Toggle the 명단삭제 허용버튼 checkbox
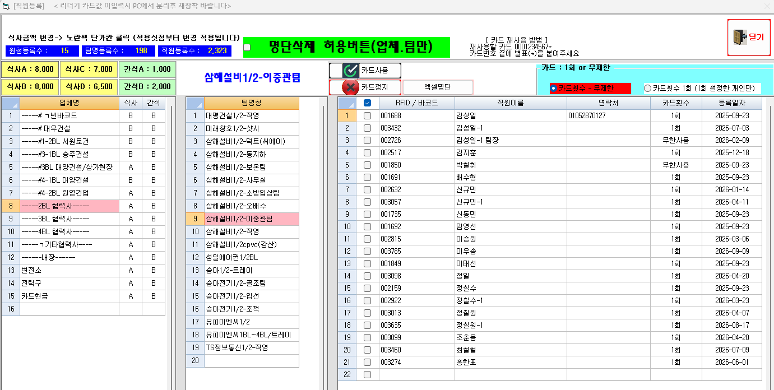 (x=247, y=47)
